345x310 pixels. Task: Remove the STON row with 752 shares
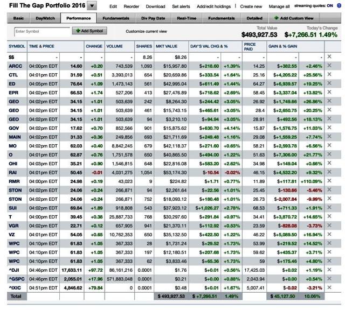tap(329, 199)
